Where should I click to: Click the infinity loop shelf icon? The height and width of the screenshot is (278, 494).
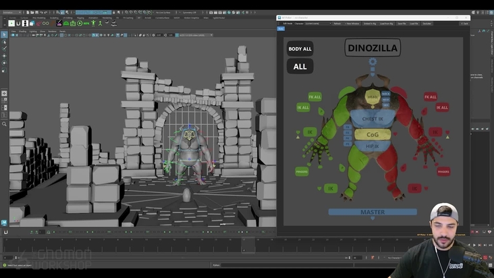point(46,24)
